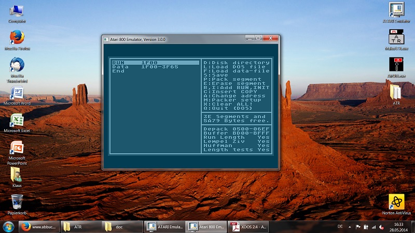Click the Q:Quit (DOS) menu line
The height and width of the screenshot is (233, 415).
tap(228, 108)
